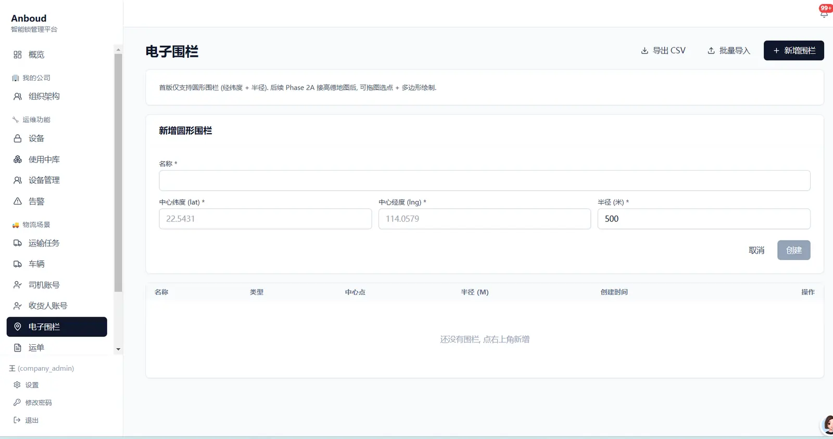Click the 我的公司 section label
Image resolution: width=833 pixels, height=439 pixels.
pos(36,78)
